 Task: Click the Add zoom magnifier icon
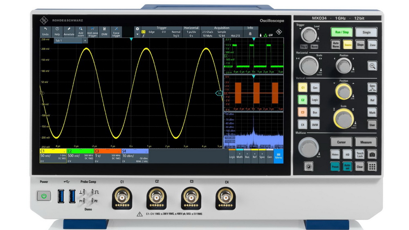[x=81, y=31]
